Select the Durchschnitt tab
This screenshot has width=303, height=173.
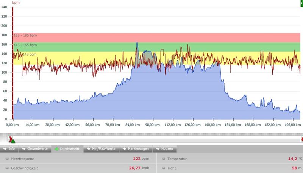coord(67,149)
